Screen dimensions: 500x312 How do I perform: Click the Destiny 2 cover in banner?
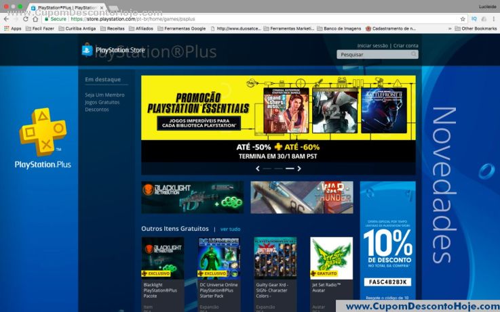tap(335, 110)
